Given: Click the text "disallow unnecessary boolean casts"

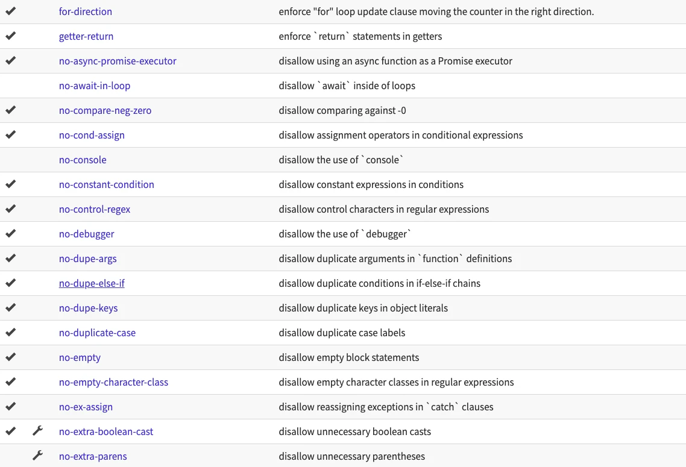Looking at the screenshot, I should pos(355,431).
